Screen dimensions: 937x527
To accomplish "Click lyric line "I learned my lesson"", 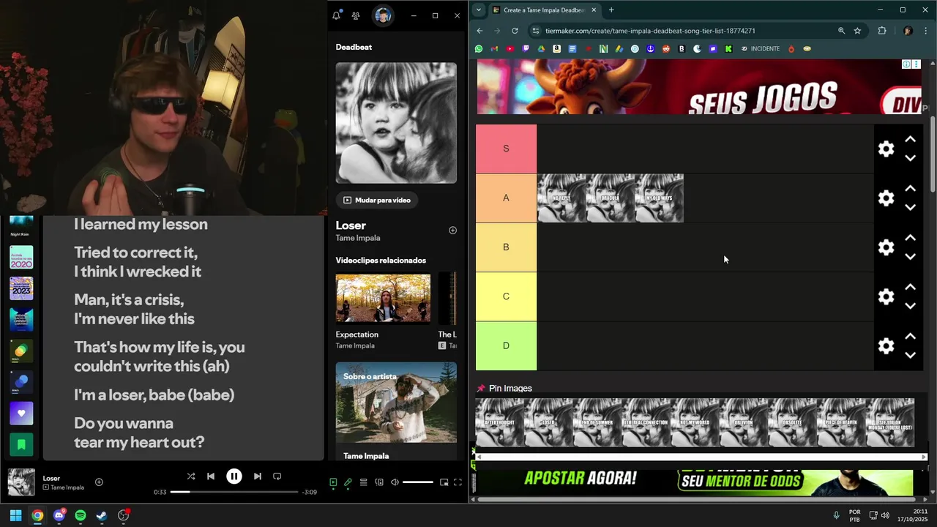I will click(x=141, y=225).
